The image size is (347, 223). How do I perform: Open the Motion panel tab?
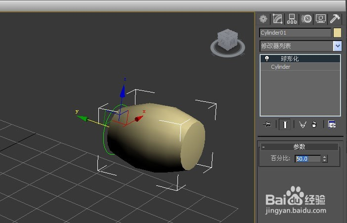(x=306, y=19)
